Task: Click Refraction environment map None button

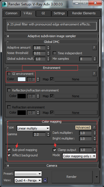Action: pos(76,113)
